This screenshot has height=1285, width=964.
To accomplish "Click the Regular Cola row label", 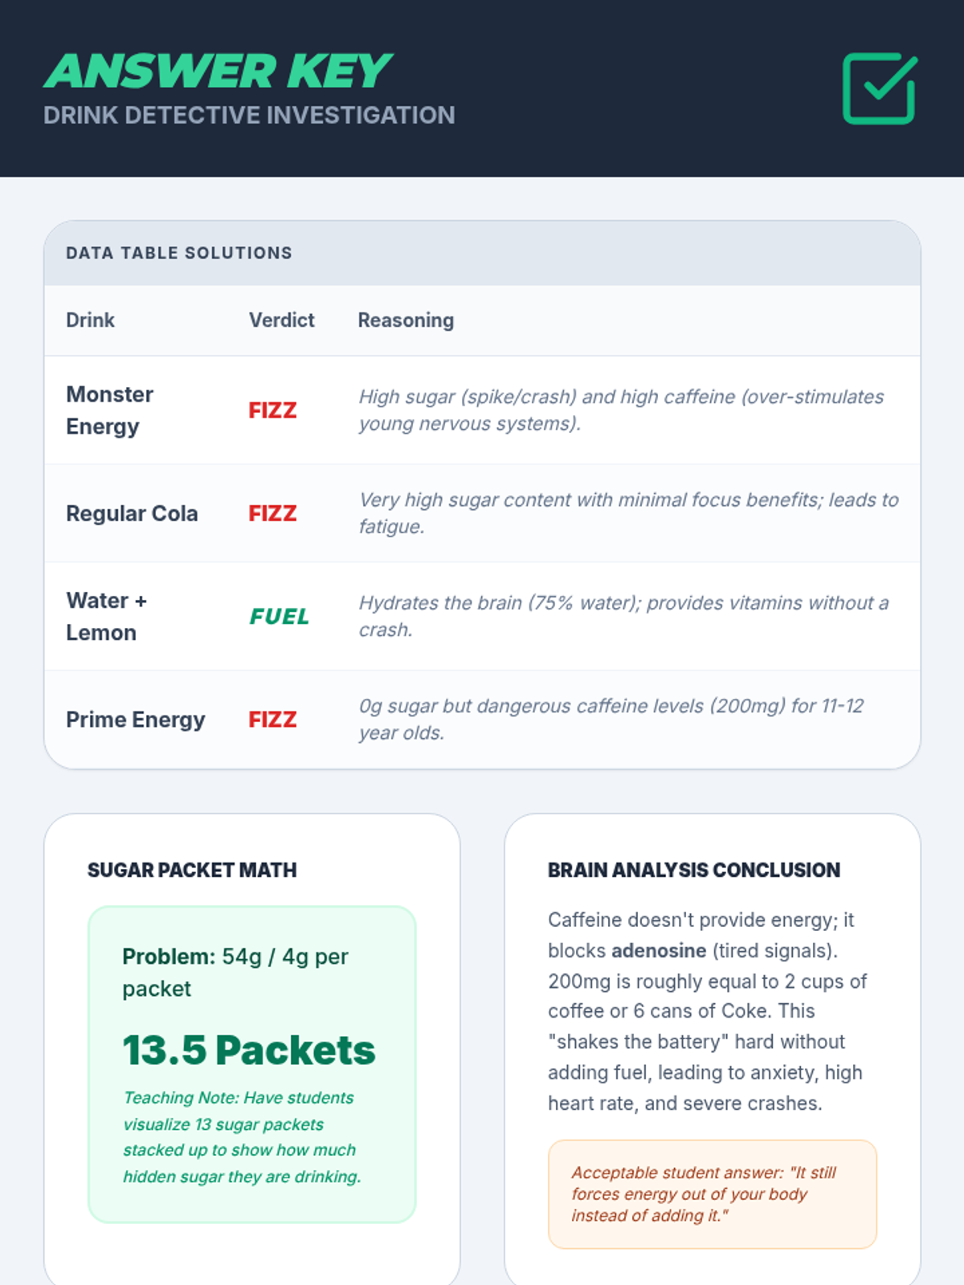I will click(x=132, y=513).
